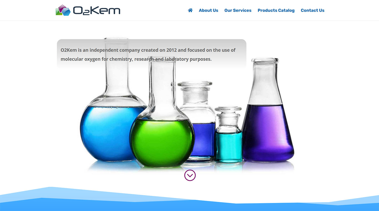Click the green shape in the logo
The image size is (379, 211).
(58, 12)
